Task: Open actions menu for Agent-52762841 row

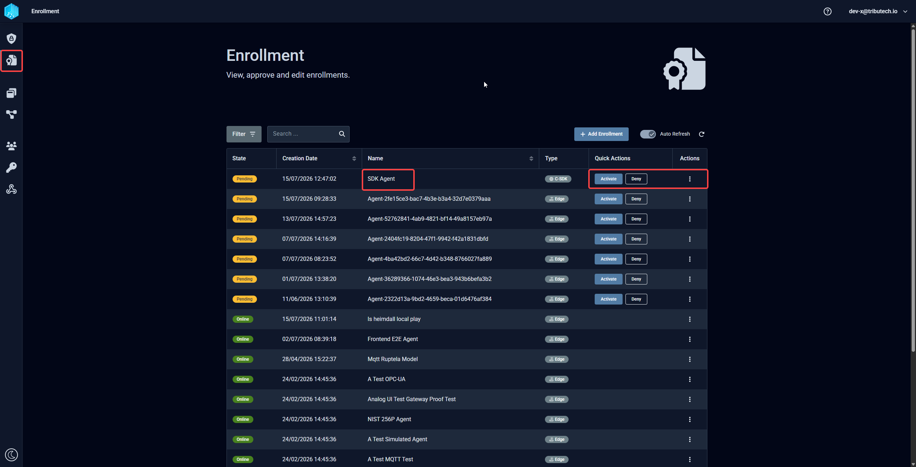Action: [x=690, y=219]
